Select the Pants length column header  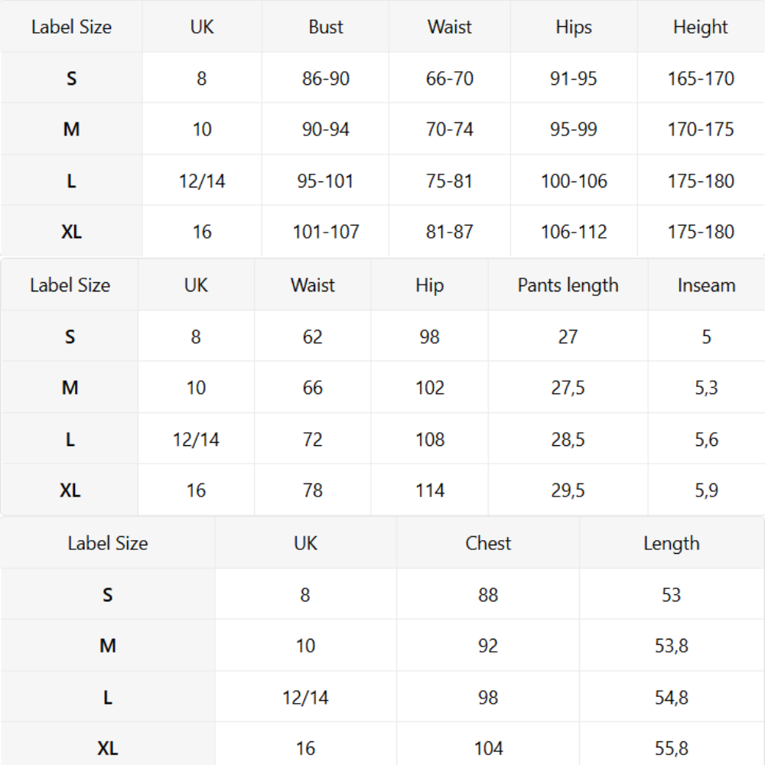coord(568,285)
